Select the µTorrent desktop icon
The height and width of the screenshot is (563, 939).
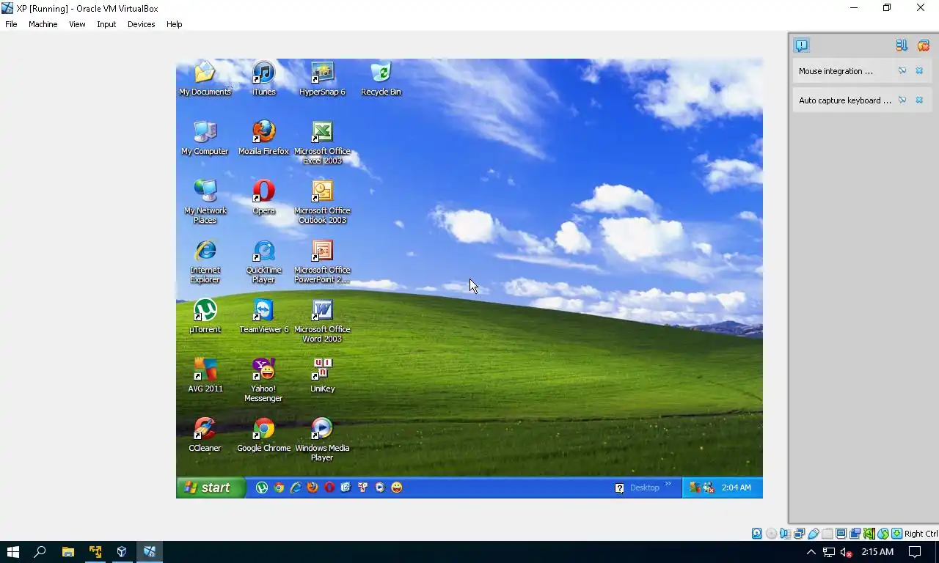point(205,316)
